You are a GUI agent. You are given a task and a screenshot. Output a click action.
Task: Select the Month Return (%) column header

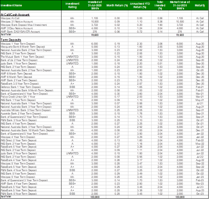[x=117, y=5]
